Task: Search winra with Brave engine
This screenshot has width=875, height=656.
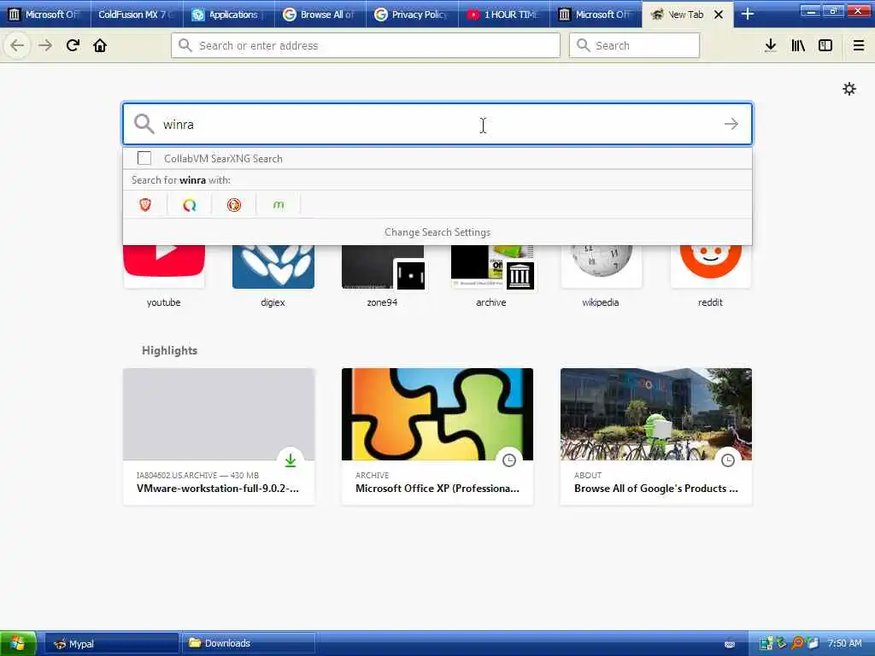Action: [145, 205]
